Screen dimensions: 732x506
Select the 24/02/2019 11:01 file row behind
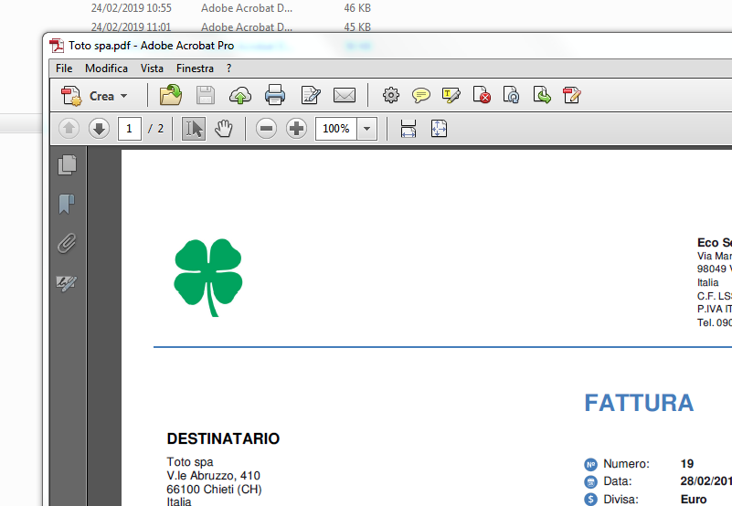231,26
